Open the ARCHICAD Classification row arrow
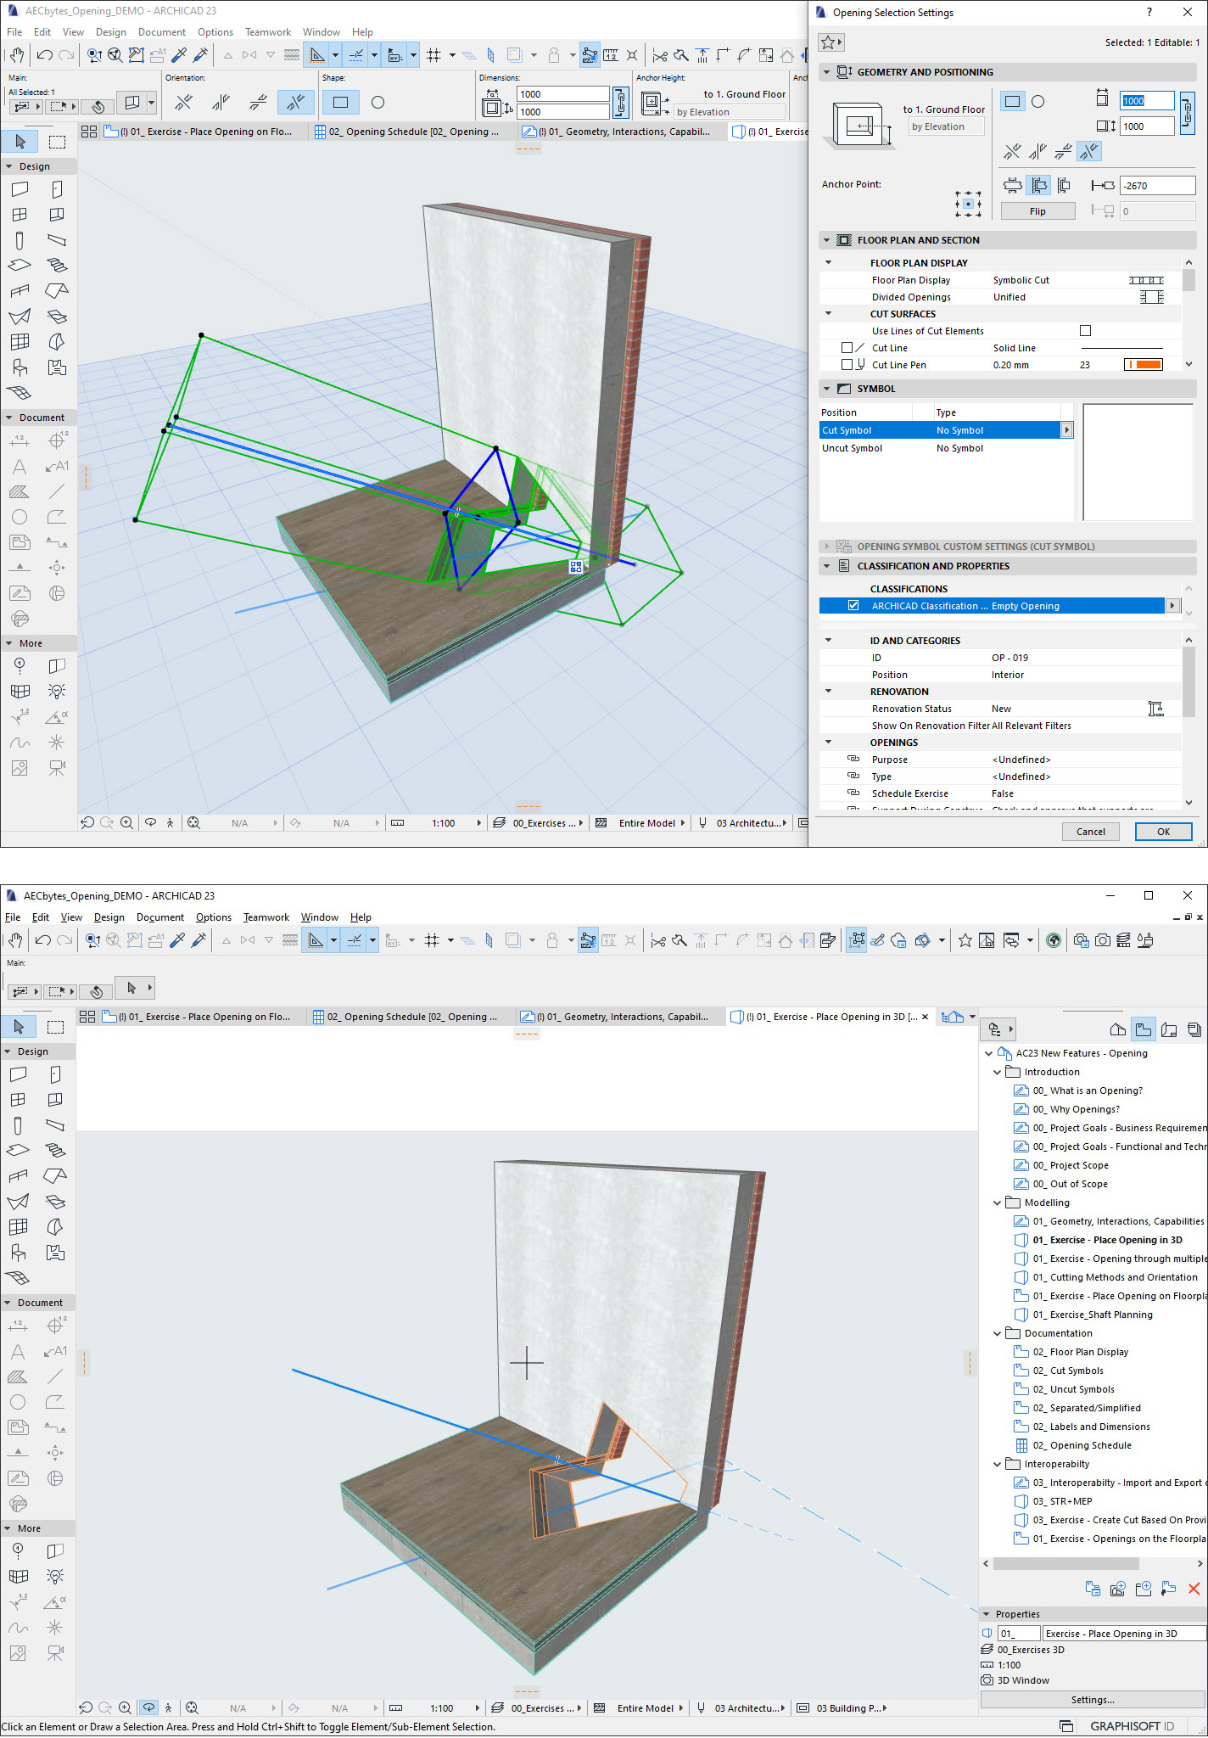Viewport: 1208px width, 1738px height. pos(1173,606)
